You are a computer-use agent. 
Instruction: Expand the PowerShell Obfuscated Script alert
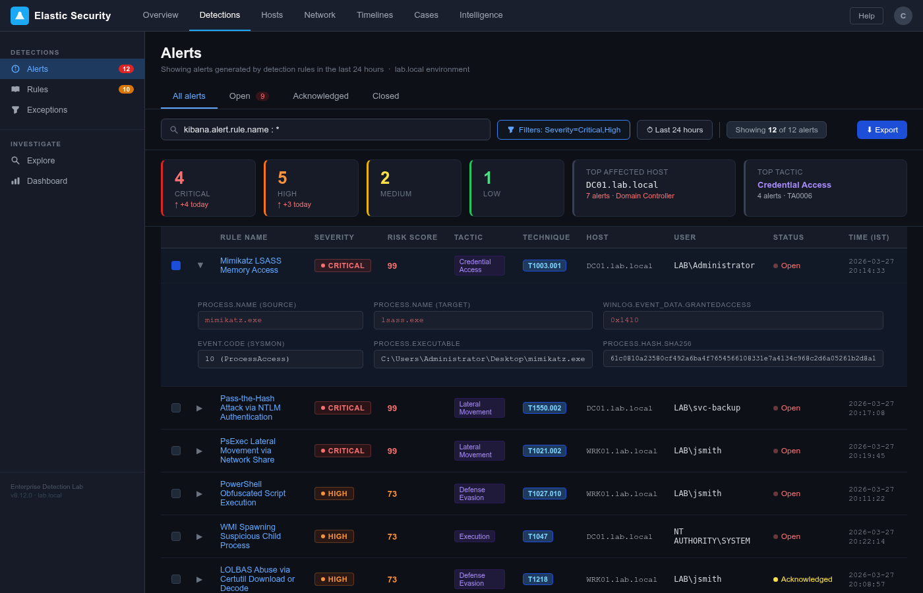[x=199, y=493]
